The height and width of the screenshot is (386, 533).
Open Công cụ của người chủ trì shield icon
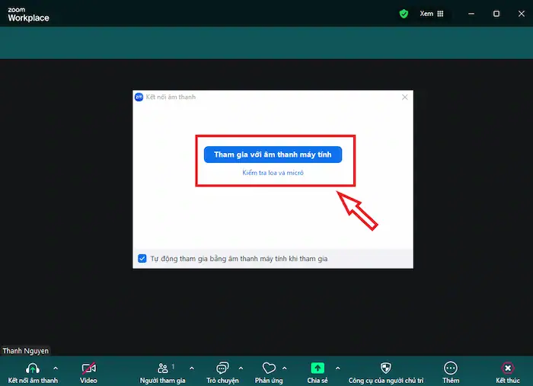pyautogui.click(x=385, y=368)
